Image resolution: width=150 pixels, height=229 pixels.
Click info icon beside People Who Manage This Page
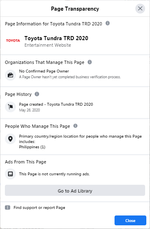tap(75, 126)
